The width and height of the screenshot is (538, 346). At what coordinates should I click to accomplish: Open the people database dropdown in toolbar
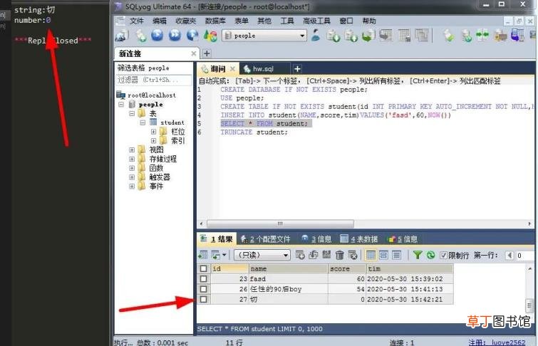(264, 36)
